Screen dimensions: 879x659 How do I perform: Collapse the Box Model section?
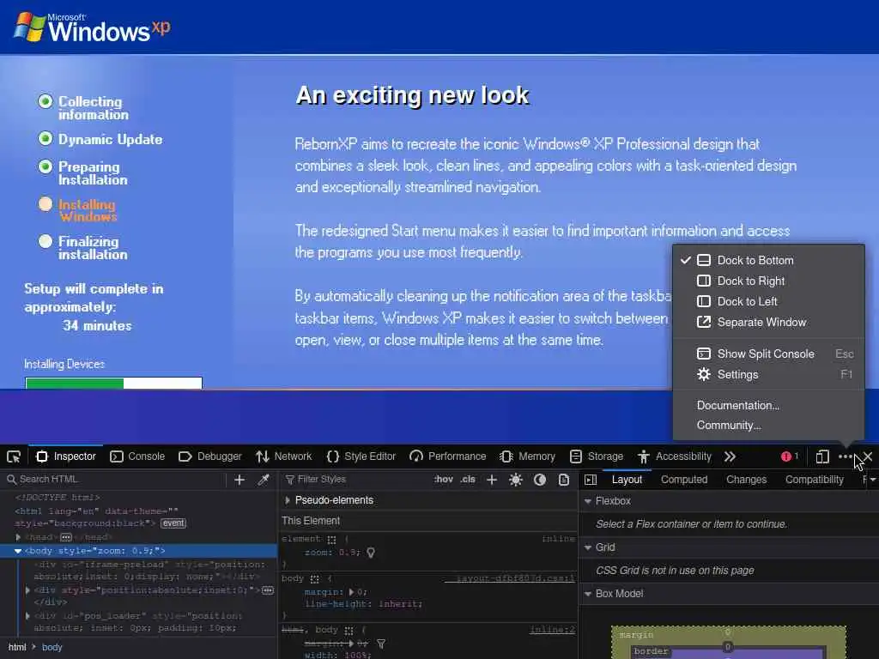point(588,594)
